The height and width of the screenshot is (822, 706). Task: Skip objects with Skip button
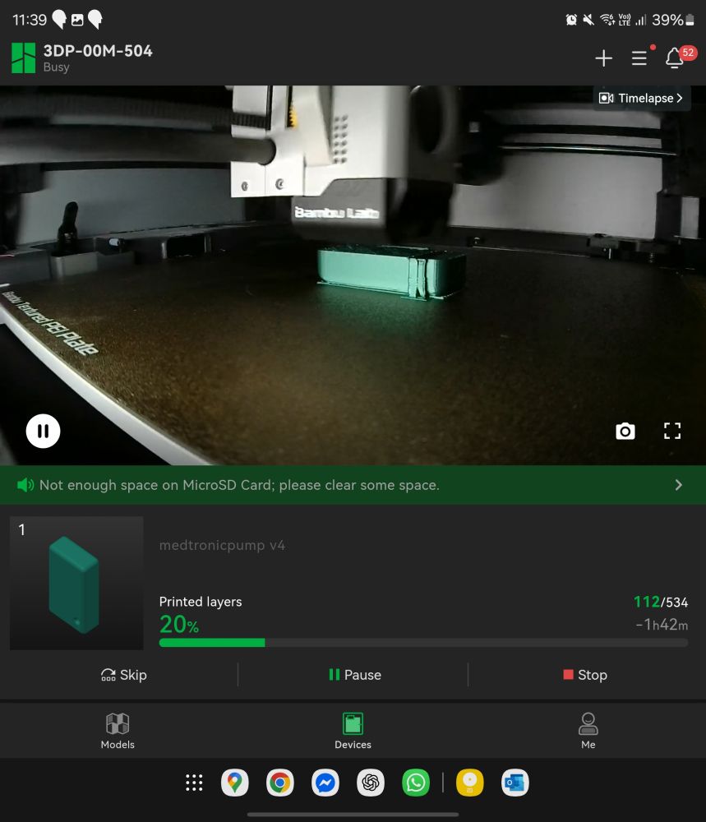pyautogui.click(x=124, y=675)
